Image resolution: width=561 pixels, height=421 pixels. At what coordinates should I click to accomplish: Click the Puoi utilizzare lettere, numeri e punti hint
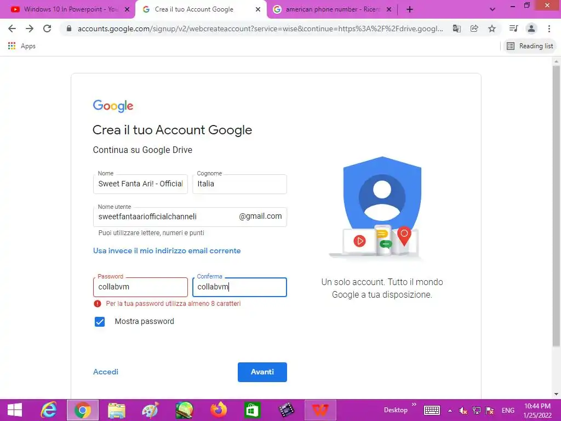151,232
